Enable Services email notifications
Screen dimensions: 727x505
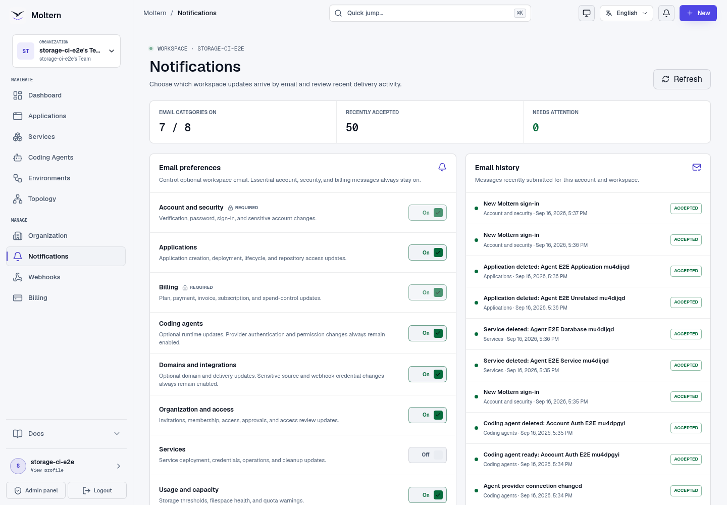pyautogui.click(x=428, y=455)
